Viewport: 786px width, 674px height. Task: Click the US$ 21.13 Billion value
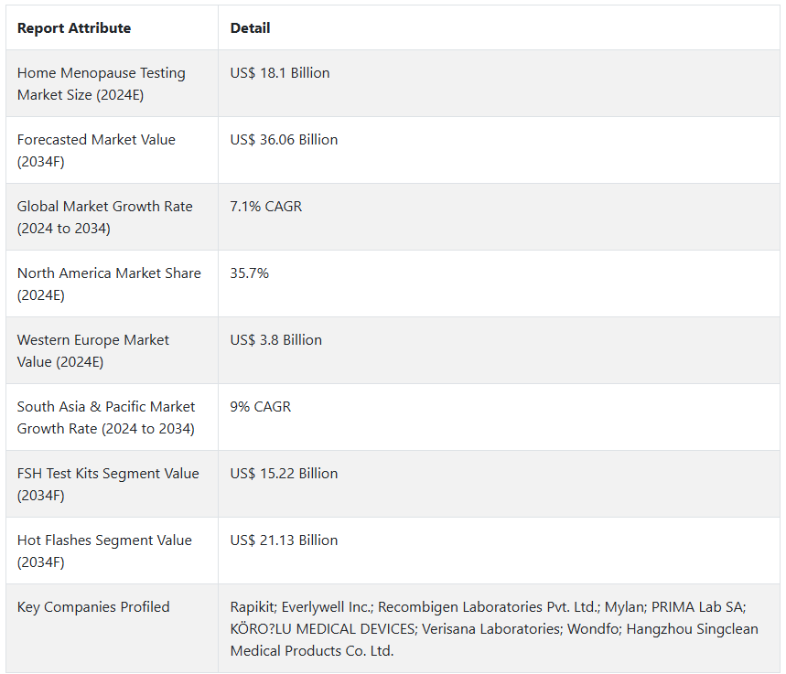pyautogui.click(x=284, y=540)
